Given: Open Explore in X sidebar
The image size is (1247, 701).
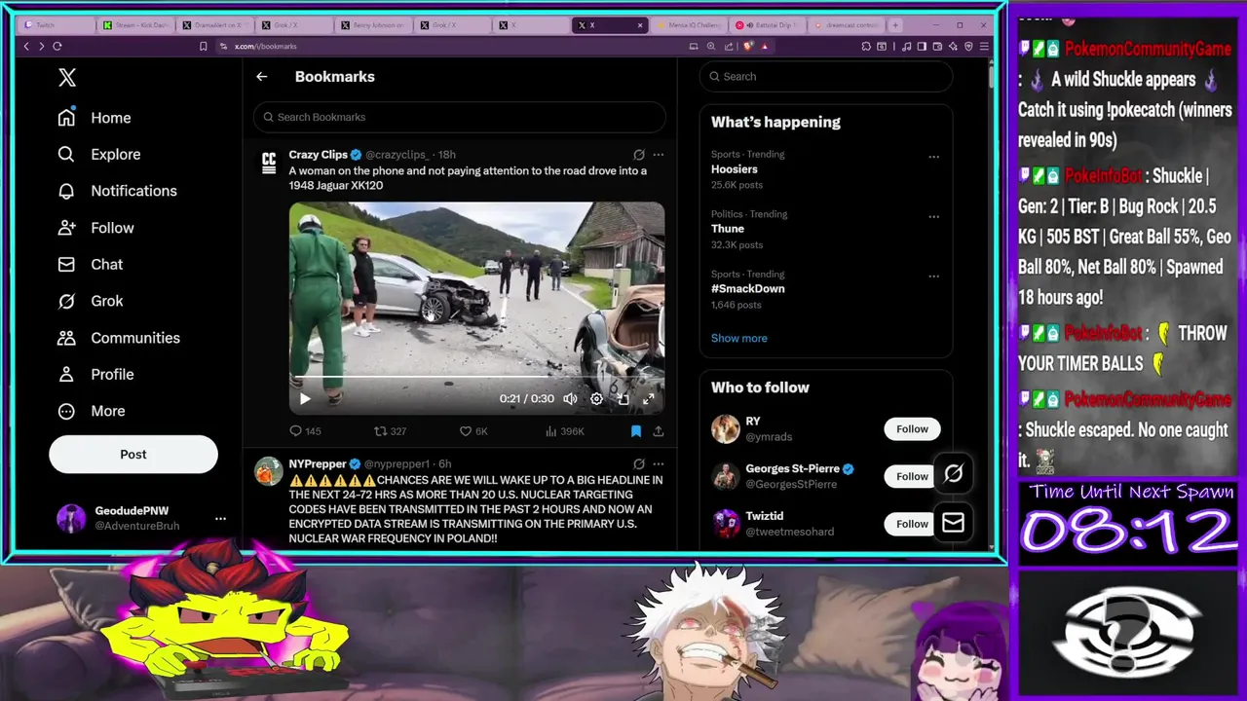Looking at the screenshot, I should pyautogui.click(x=99, y=154).
